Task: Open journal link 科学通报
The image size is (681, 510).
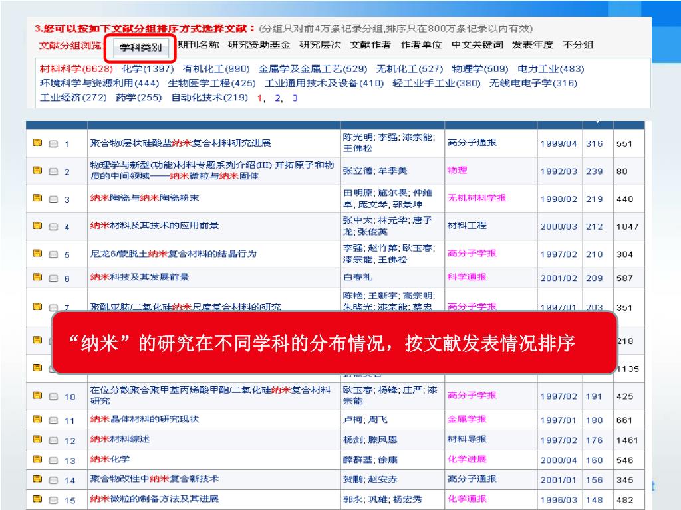Action: click(467, 277)
